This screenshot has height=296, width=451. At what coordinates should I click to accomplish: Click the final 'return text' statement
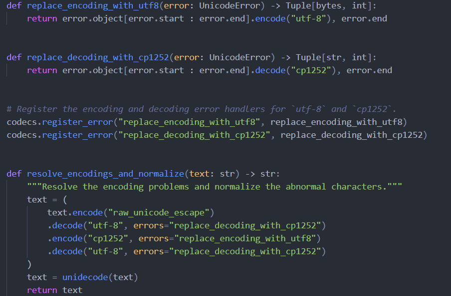[x=55, y=290]
